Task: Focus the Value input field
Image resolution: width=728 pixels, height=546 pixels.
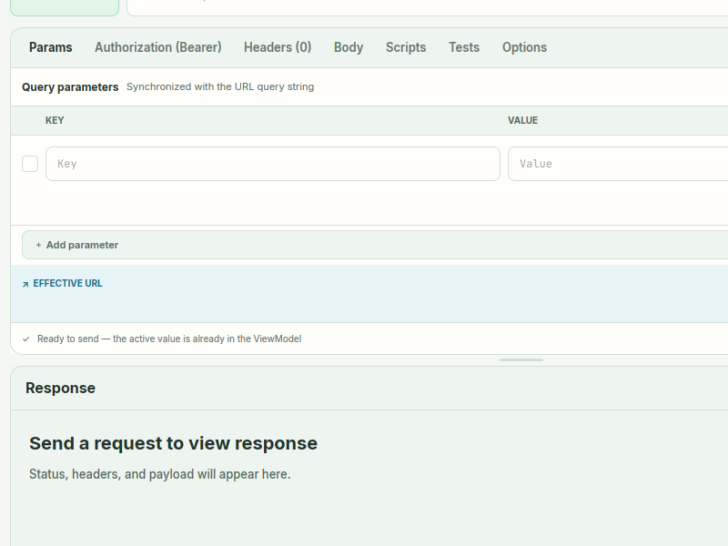Action: 618,164
